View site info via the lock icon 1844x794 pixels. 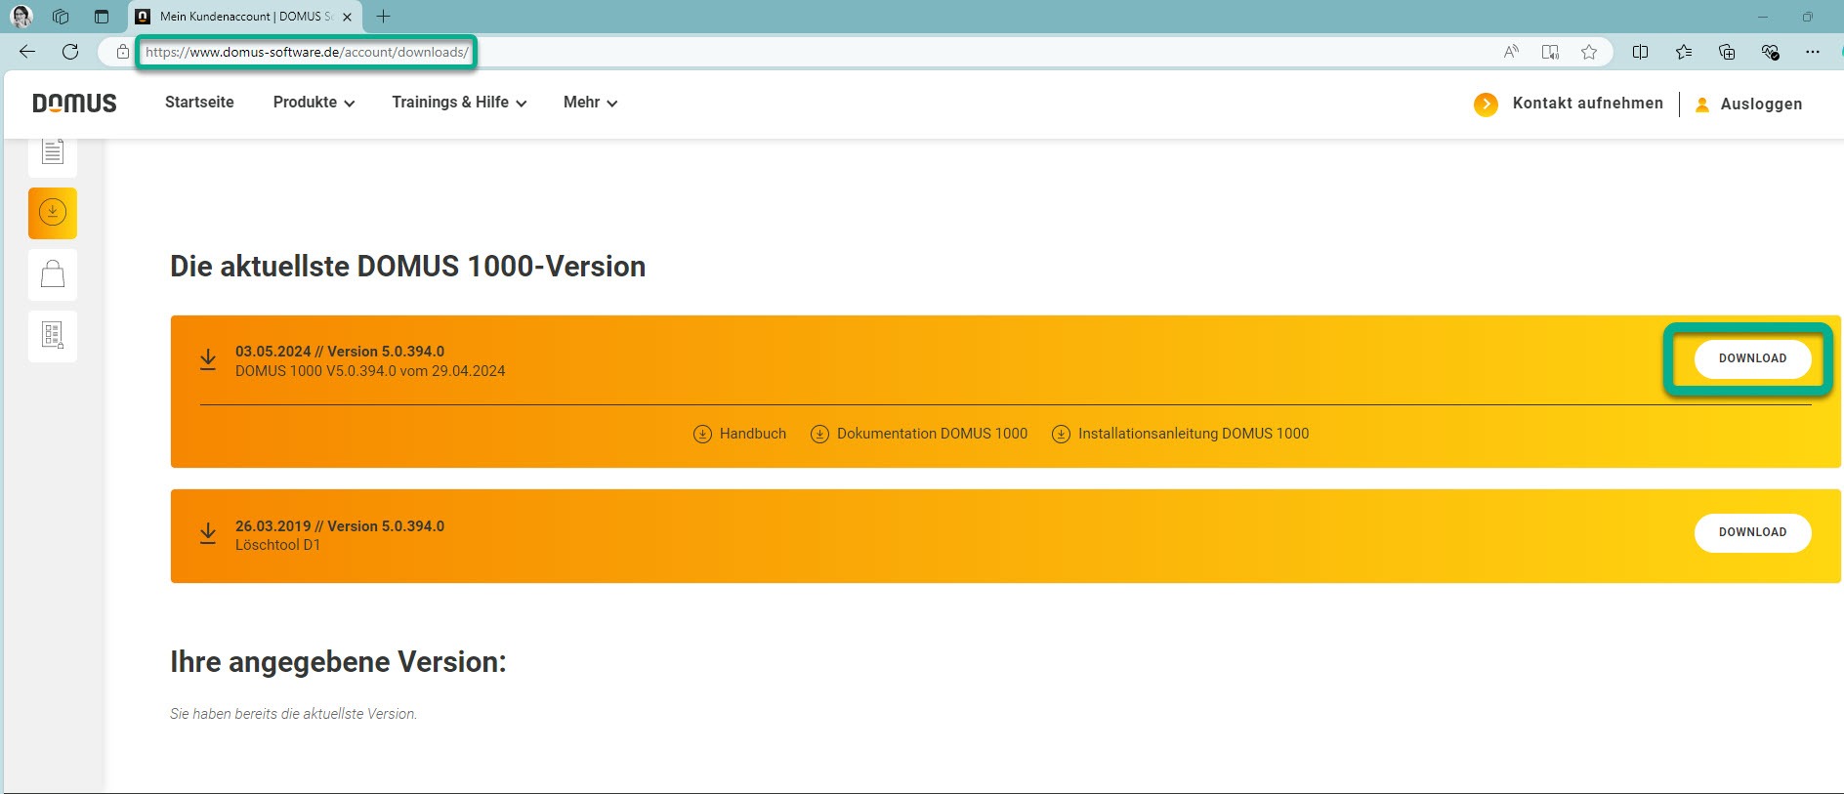[x=122, y=52]
